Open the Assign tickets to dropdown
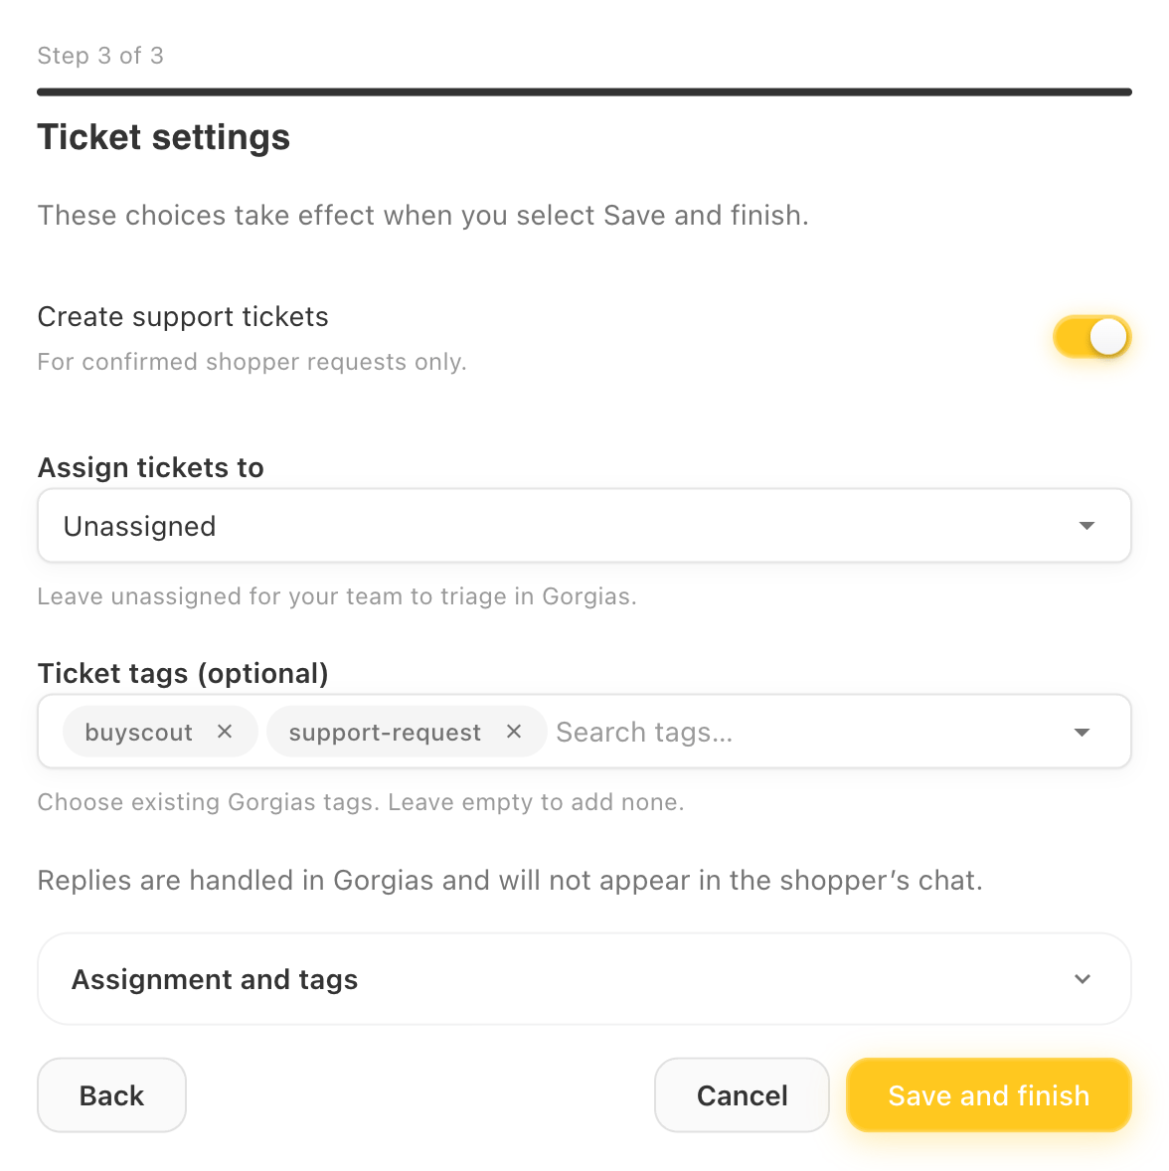 tap(584, 526)
